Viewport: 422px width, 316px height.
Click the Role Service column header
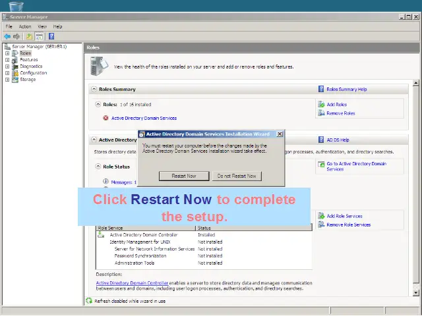click(x=146, y=228)
